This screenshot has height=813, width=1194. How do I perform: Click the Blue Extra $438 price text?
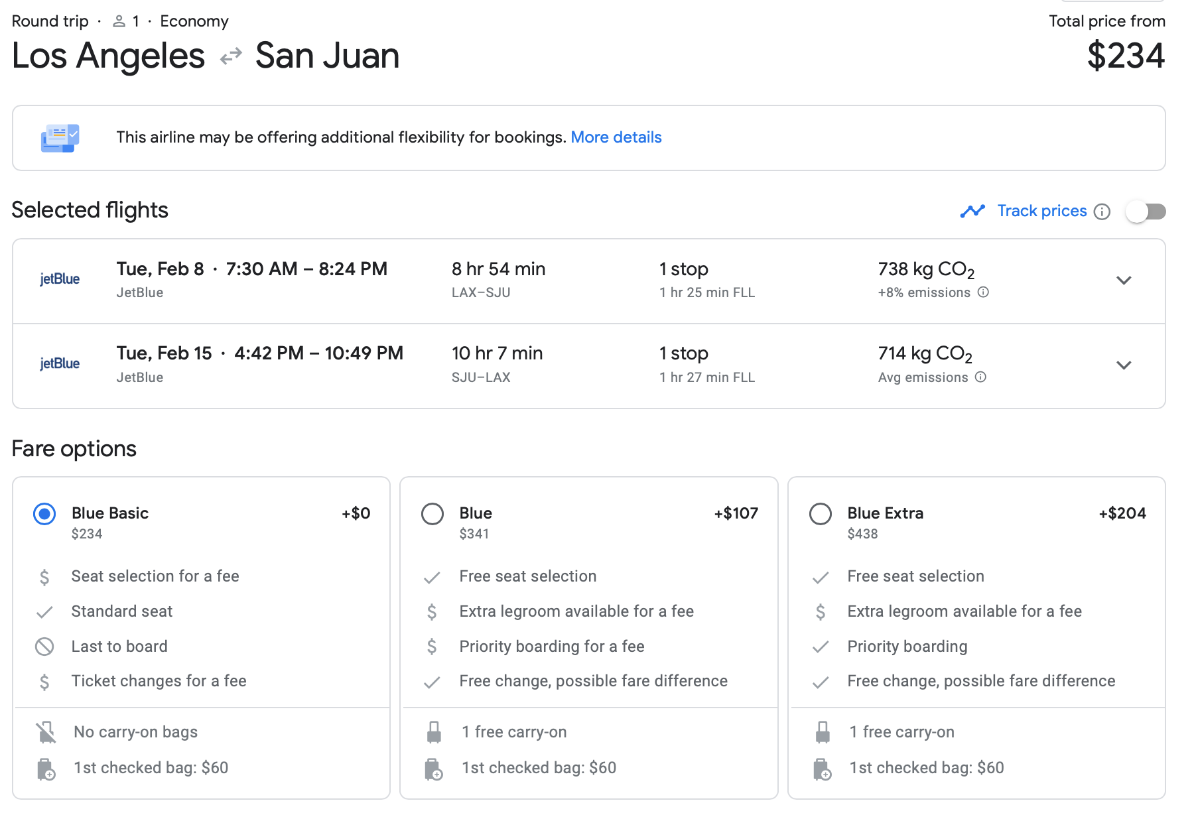coord(862,534)
